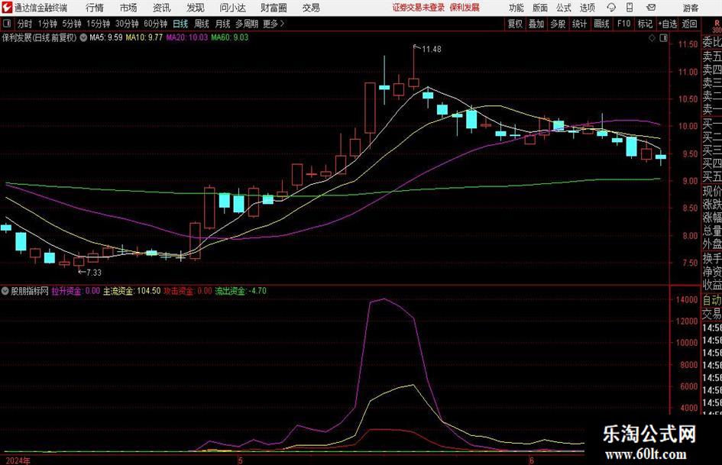Viewport: 722px width, 465px height.
Task: Select the 日线 period tab
Action: pyautogui.click(x=180, y=24)
